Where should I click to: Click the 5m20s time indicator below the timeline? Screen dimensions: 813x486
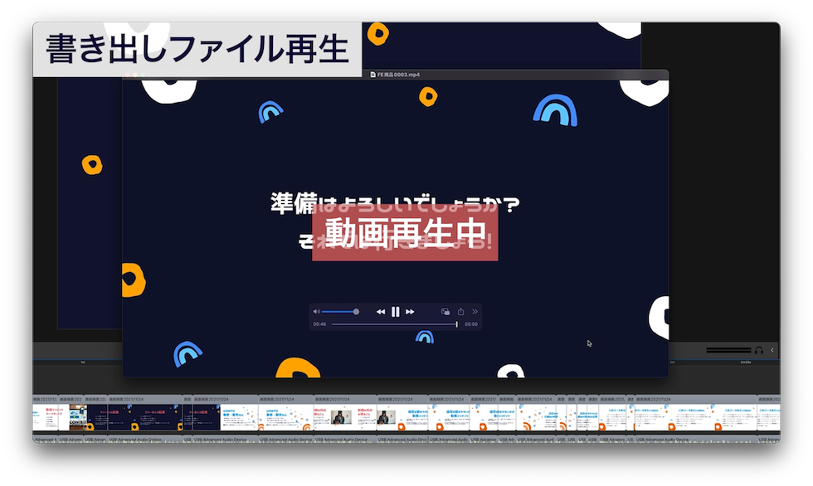(x=746, y=362)
